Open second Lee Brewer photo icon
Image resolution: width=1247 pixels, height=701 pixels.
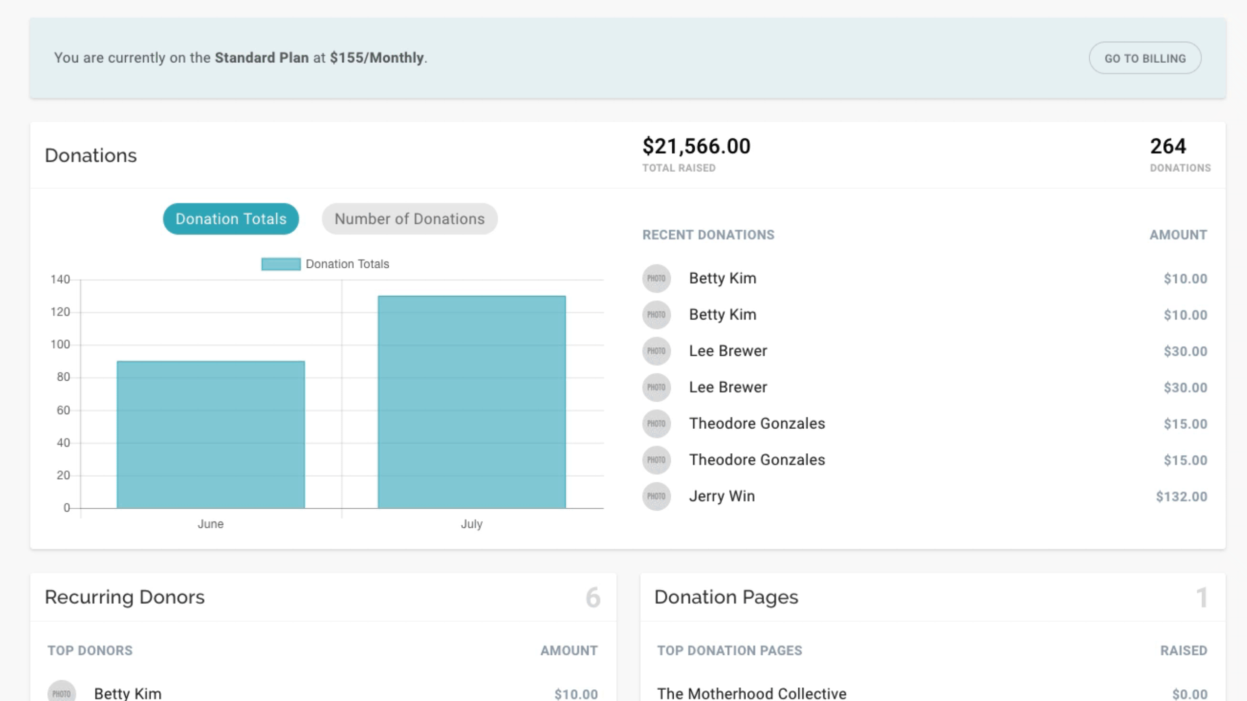click(657, 387)
